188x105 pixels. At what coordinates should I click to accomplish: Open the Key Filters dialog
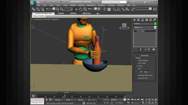120,103
